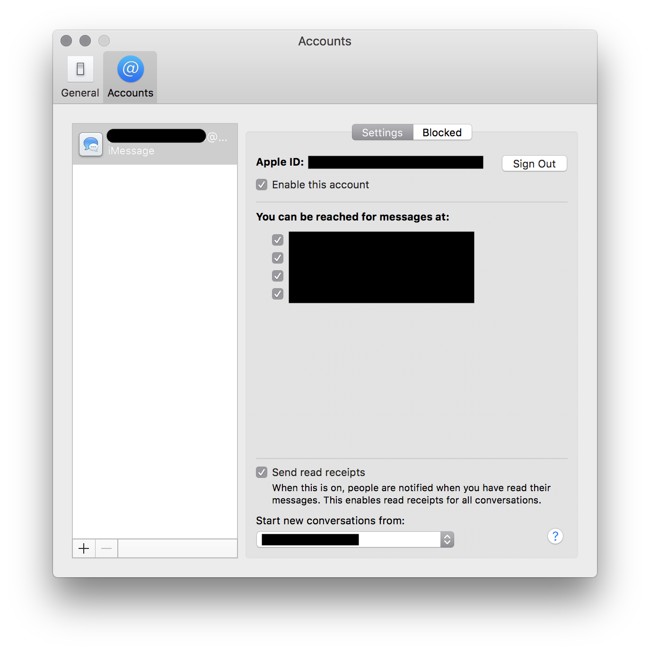Toggle Enable this account checkbox
This screenshot has height=653, width=650.
[262, 185]
